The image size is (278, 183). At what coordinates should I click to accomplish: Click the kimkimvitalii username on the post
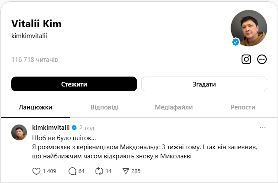pyautogui.click(x=51, y=128)
